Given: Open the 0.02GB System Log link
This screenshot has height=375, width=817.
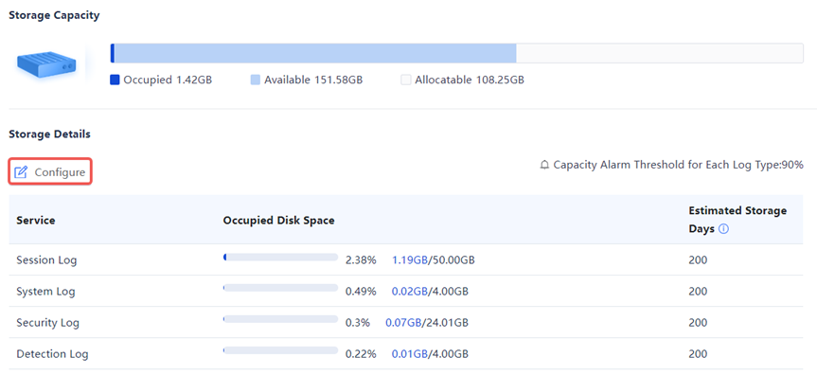Looking at the screenshot, I should tap(410, 291).
